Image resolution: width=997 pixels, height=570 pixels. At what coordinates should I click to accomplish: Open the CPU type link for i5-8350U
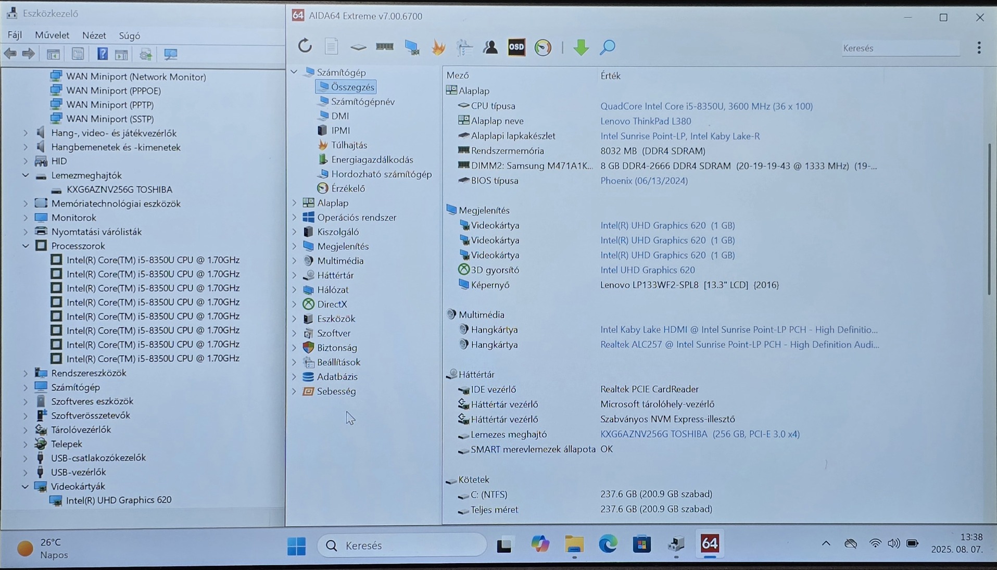(x=706, y=106)
